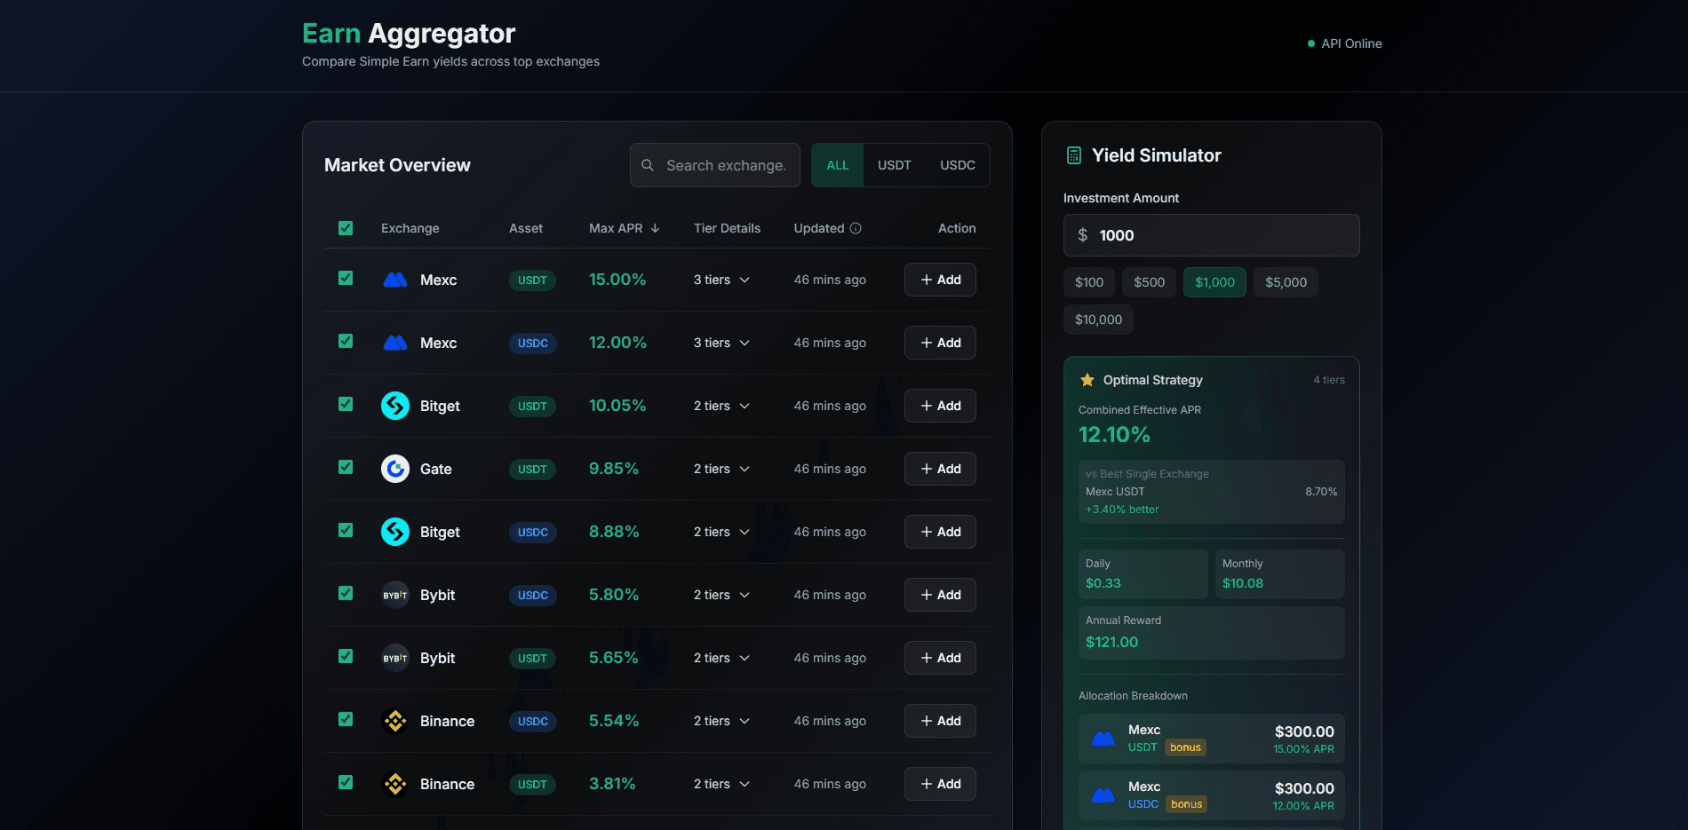Uncheck the Binance USDC row checkbox
The image size is (1688, 830).
[345, 719]
